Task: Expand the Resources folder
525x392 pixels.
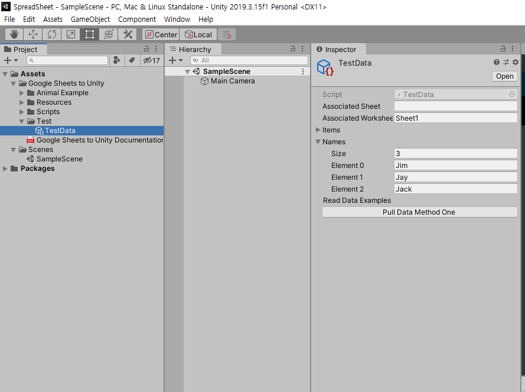Action: tap(22, 102)
